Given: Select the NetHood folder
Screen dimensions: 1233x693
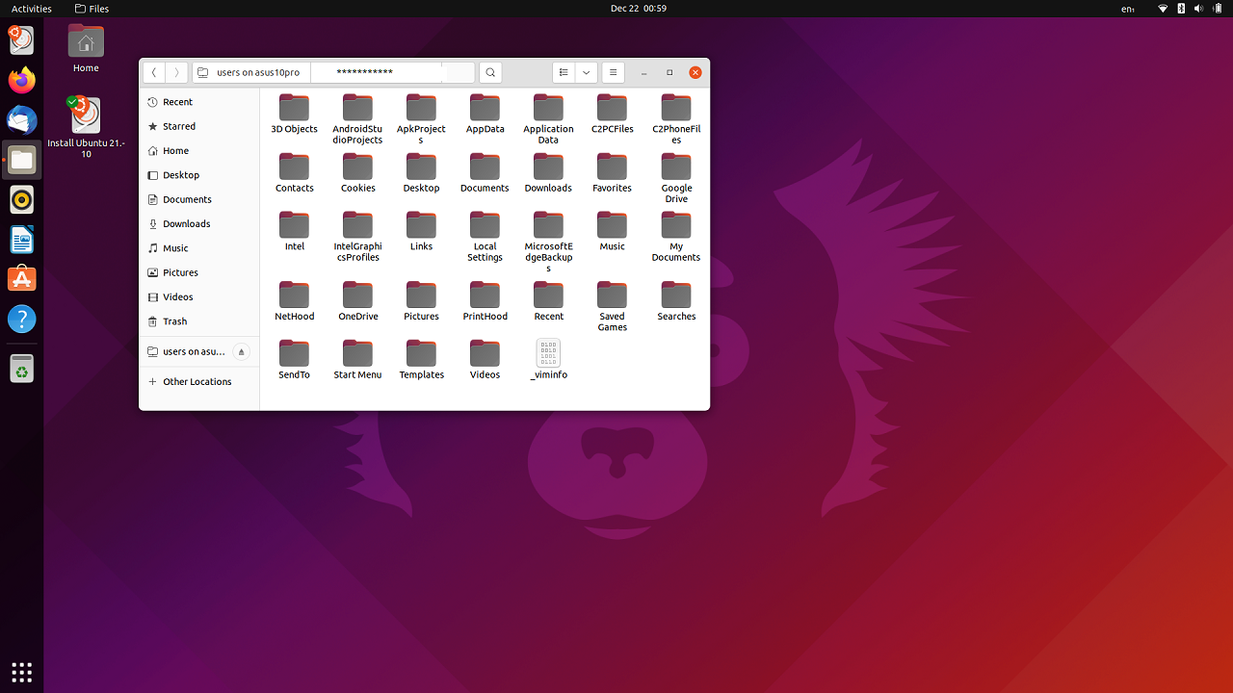Looking at the screenshot, I should coord(294,301).
